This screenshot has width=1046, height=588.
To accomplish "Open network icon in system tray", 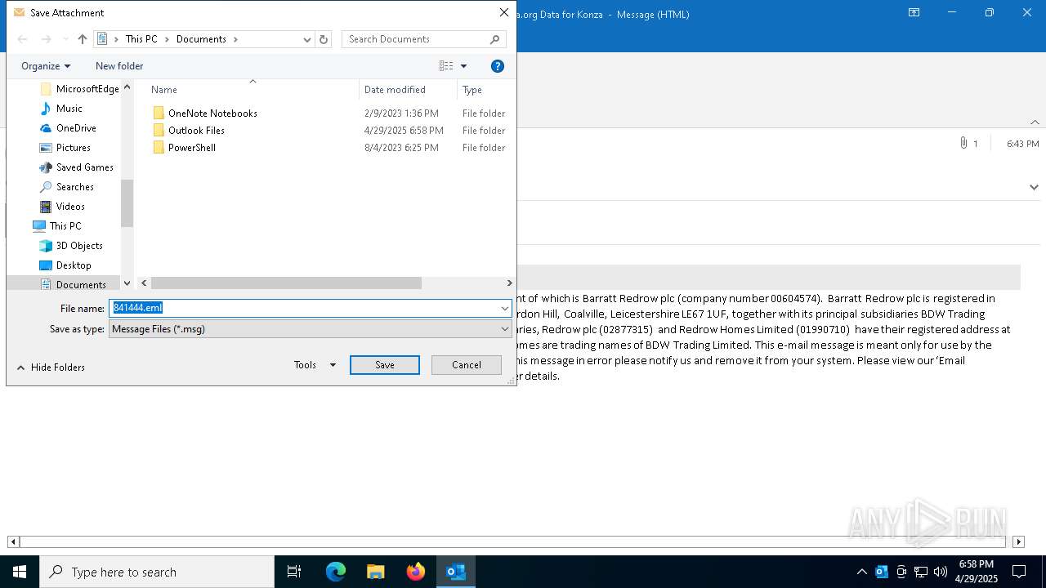I will coord(921,572).
